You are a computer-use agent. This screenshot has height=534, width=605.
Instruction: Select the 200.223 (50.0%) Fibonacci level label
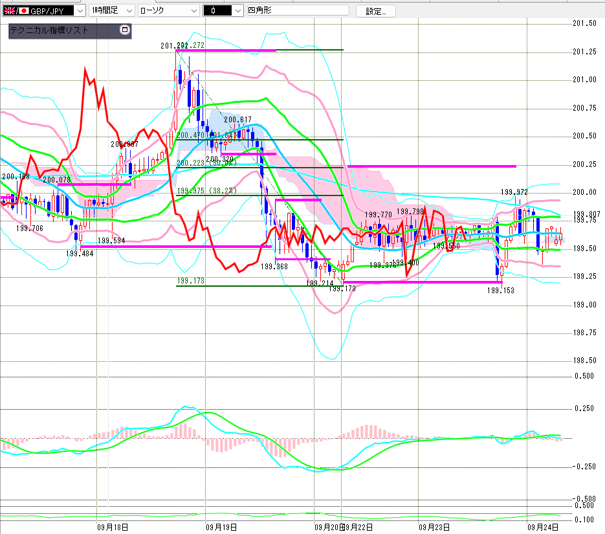coord(207,163)
